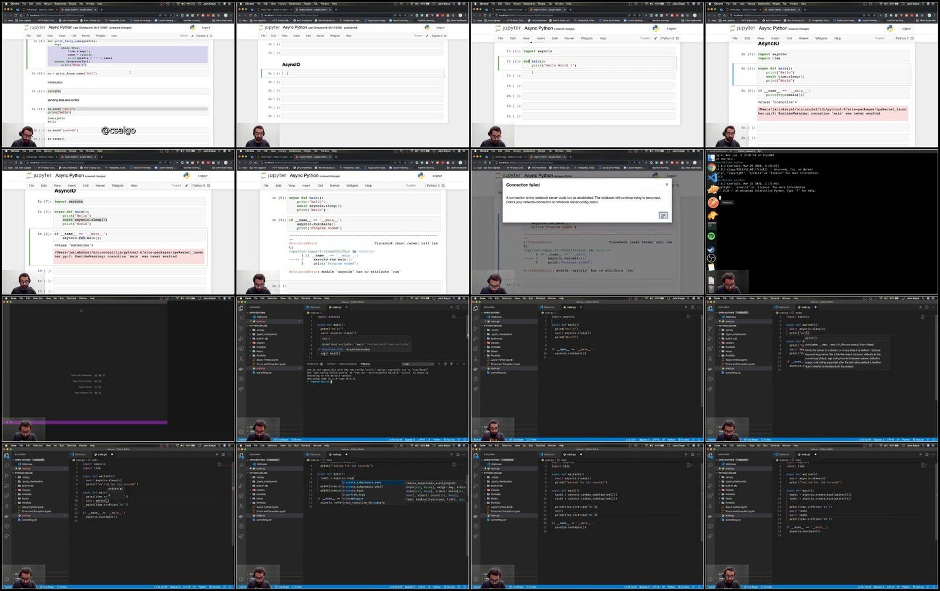The height and width of the screenshot is (591, 940).
Task: Open Explorer in the VS Code frame with terminal panel
Action: coord(241,308)
